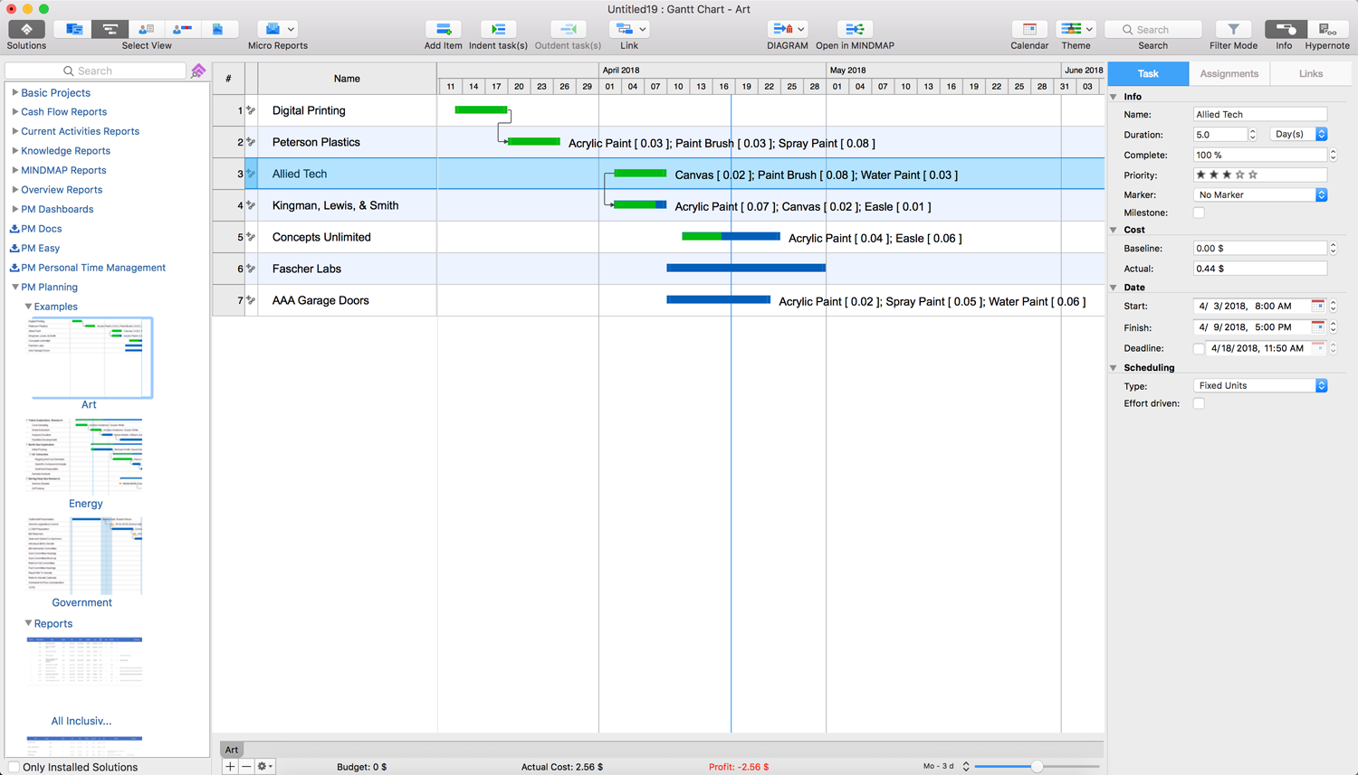
Task: Click the Hypernote icon
Action: click(1327, 30)
